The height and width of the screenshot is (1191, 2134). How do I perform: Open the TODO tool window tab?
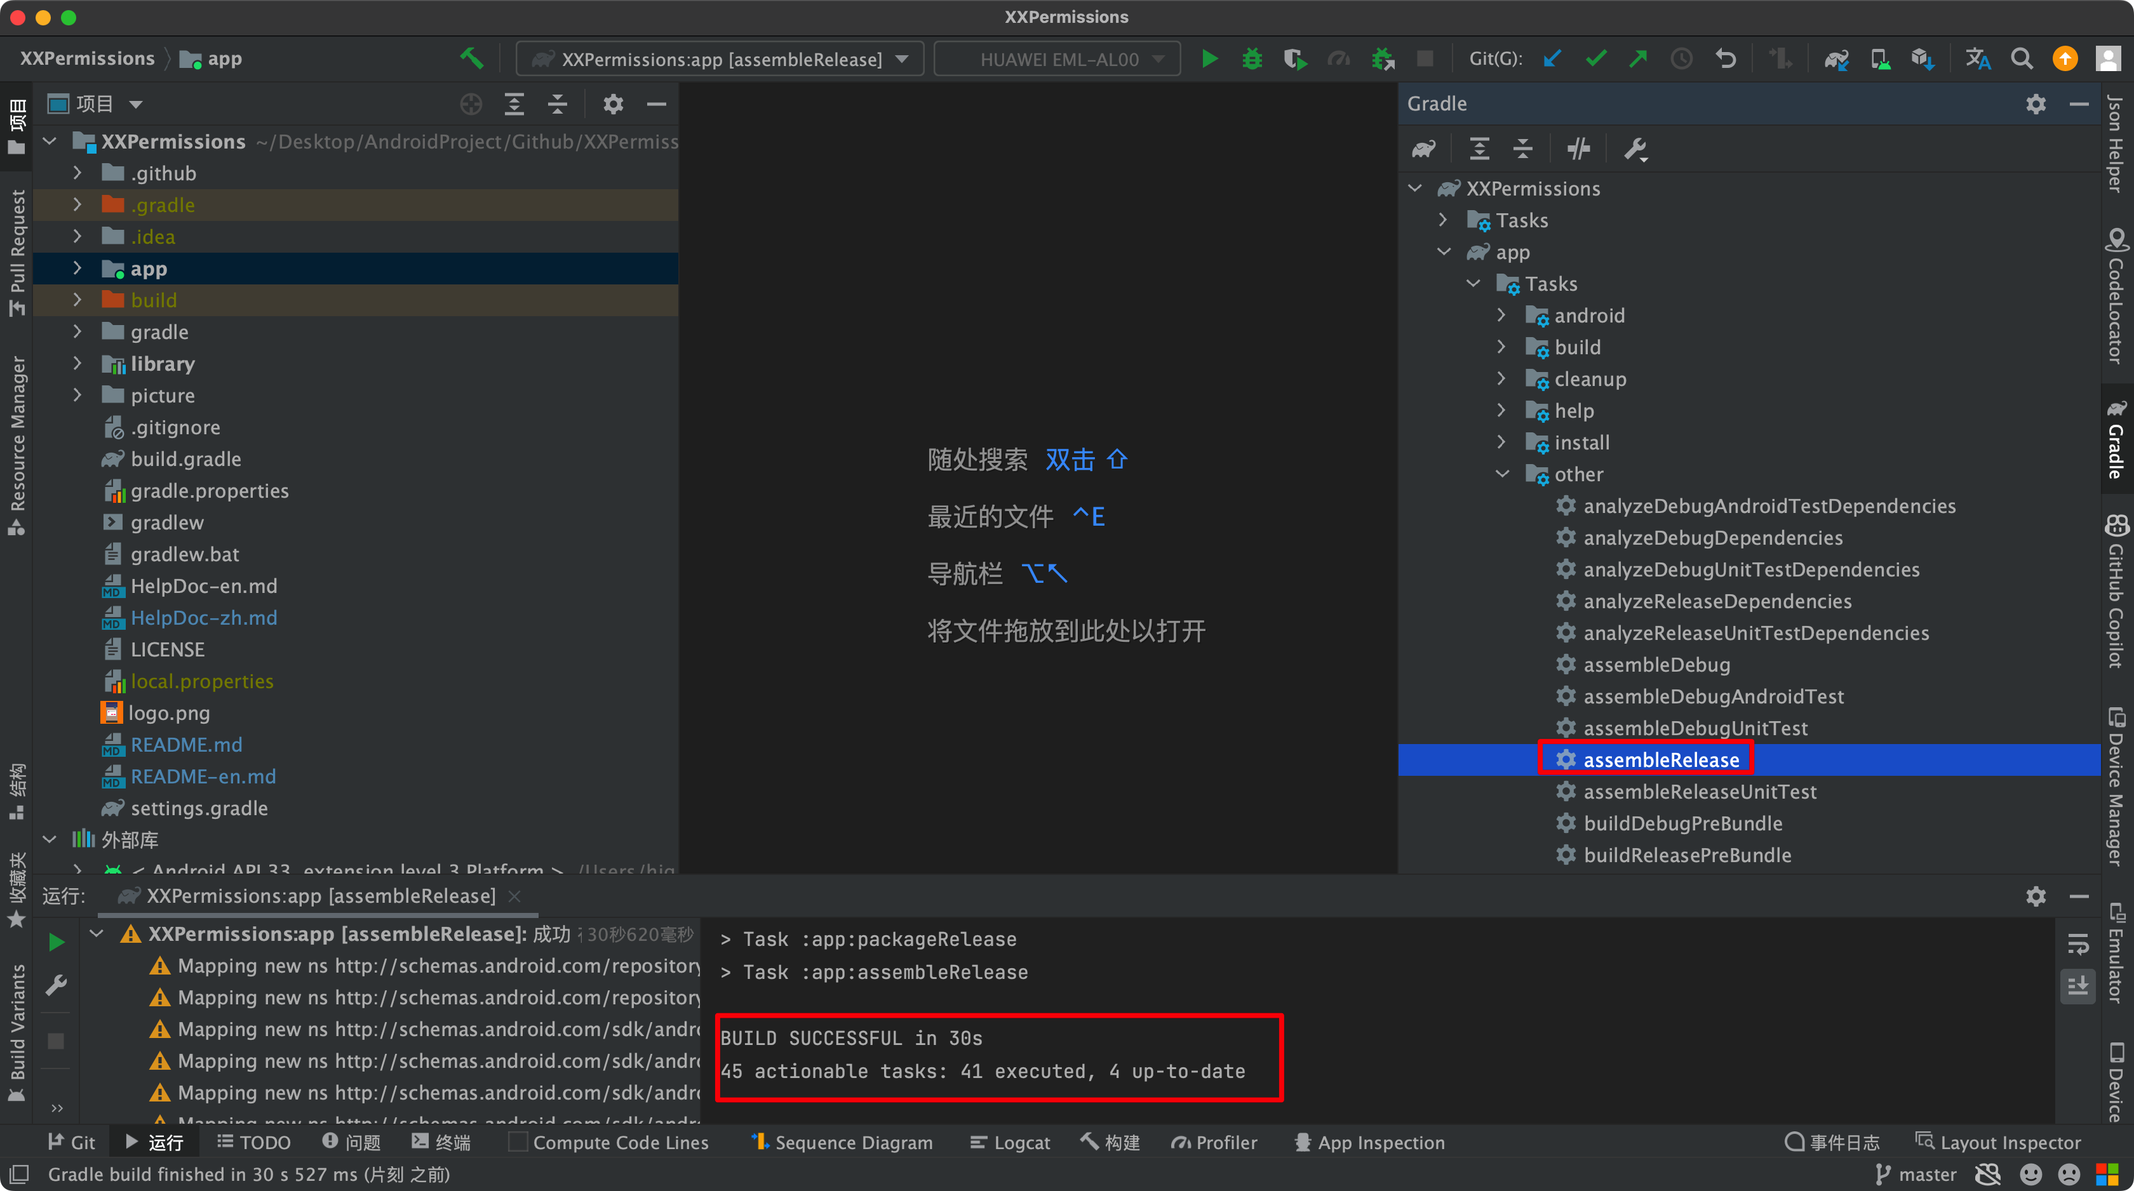(254, 1141)
